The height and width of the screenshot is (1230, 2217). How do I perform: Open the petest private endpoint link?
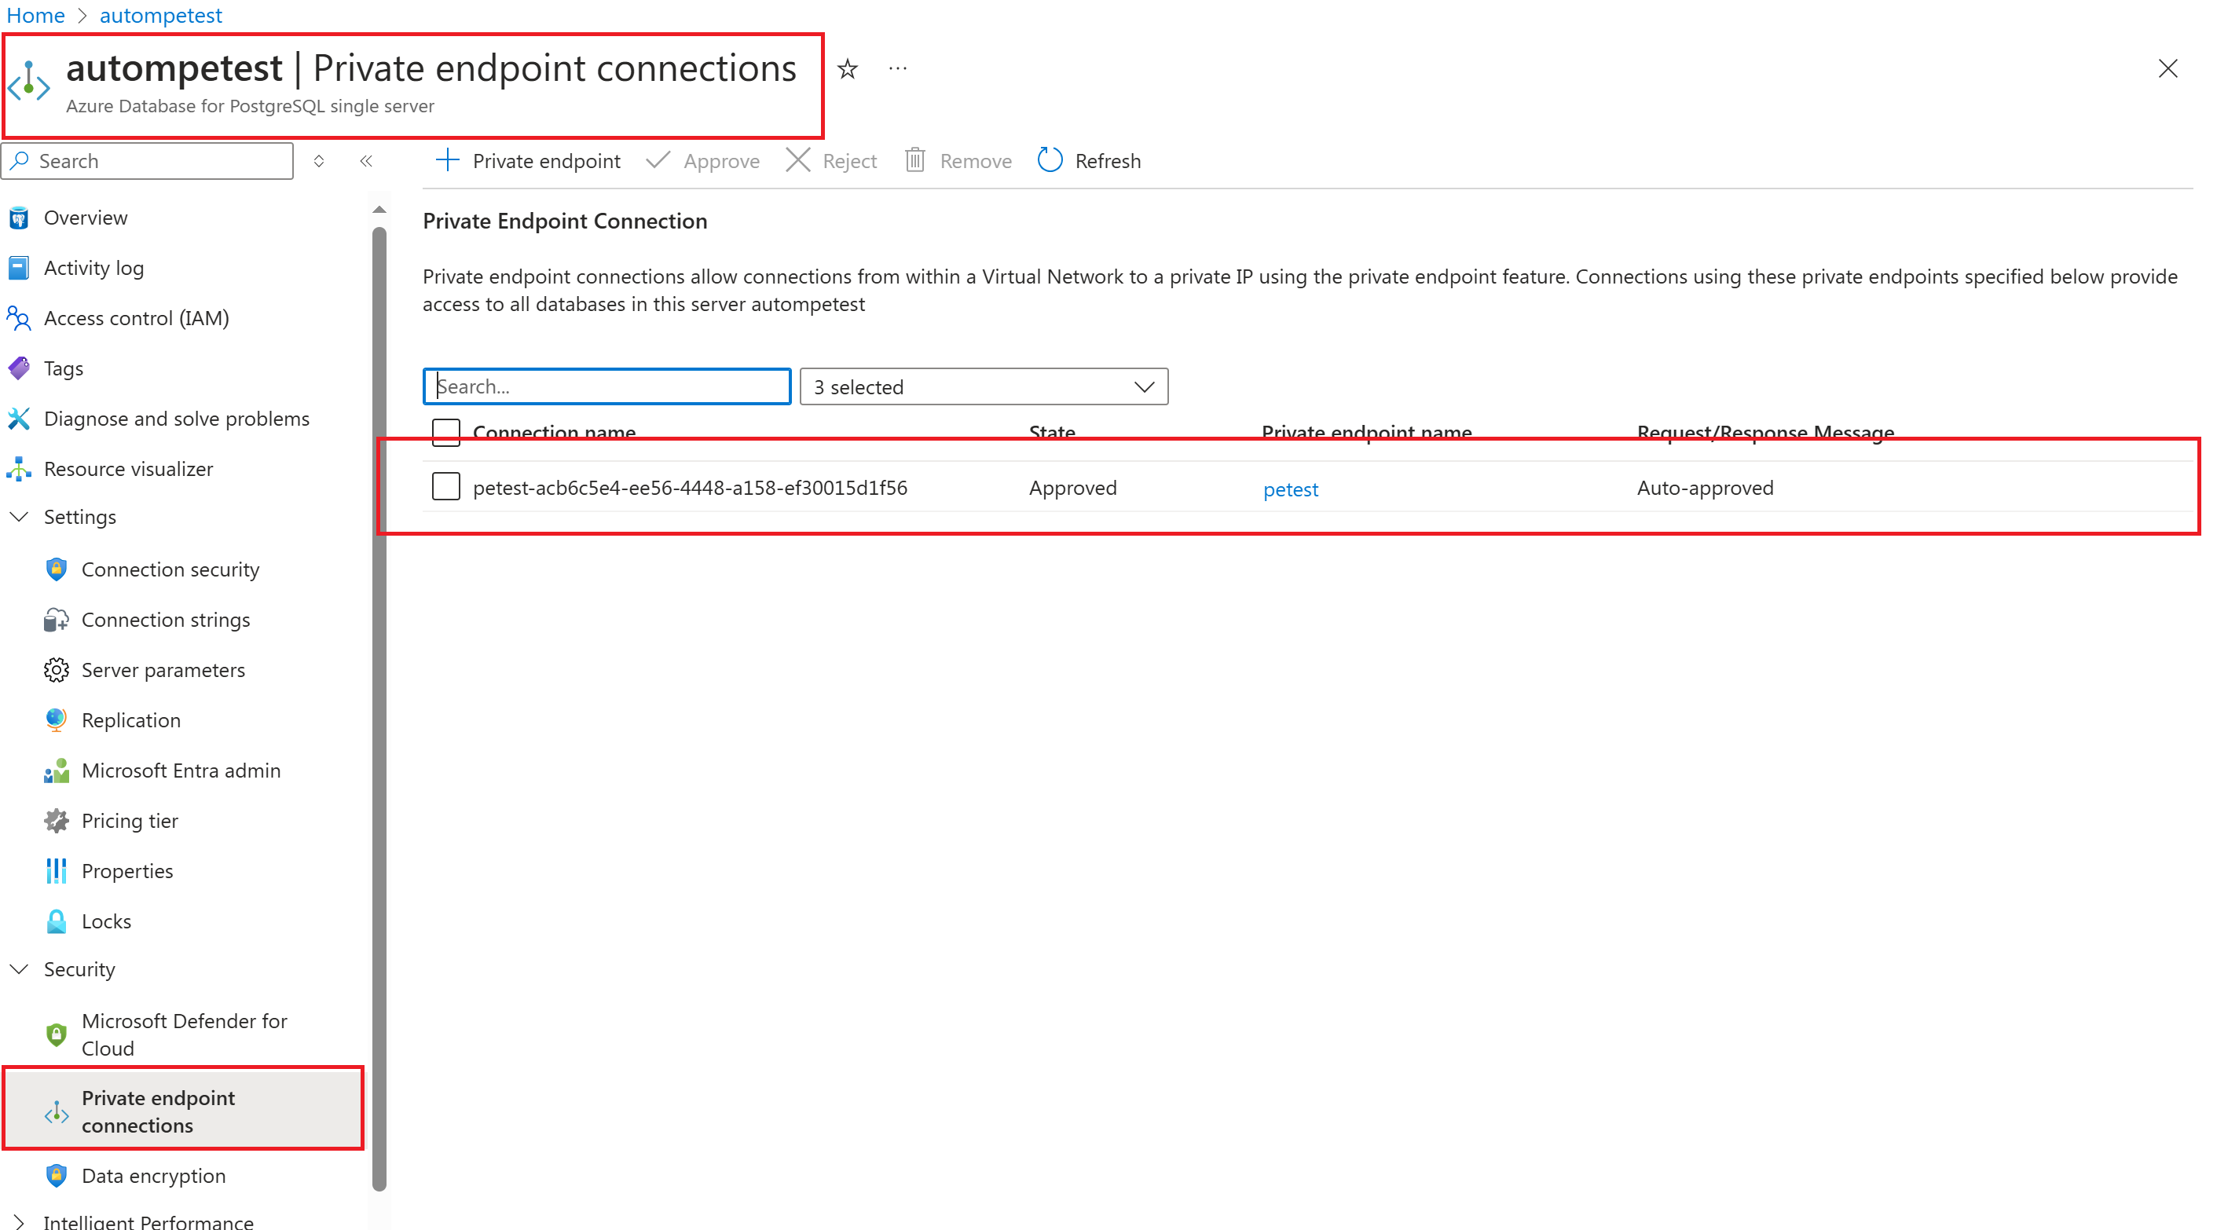[x=1290, y=489]
